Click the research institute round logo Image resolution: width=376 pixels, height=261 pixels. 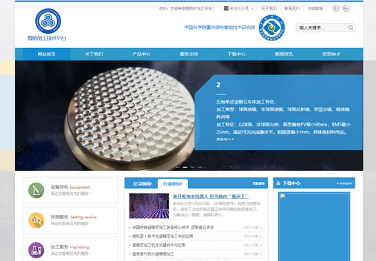[x=272, y=27]
